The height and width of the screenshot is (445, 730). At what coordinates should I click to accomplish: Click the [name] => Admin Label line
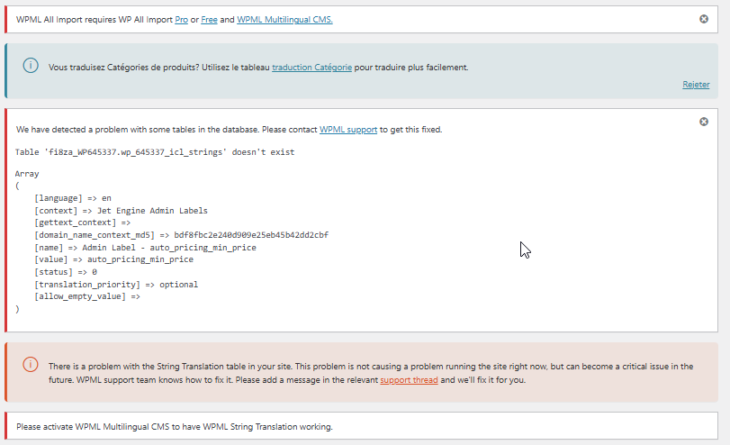pos(145,248)
